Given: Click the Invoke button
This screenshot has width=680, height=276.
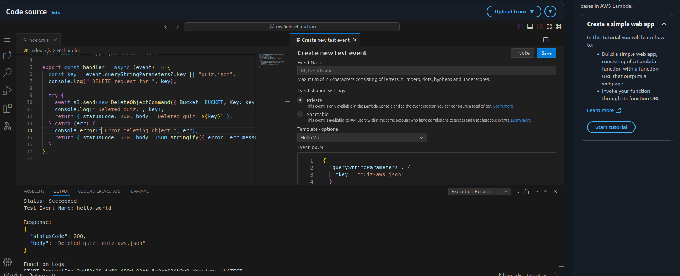Looking at the screenshot, I should (x=522, y=53).
